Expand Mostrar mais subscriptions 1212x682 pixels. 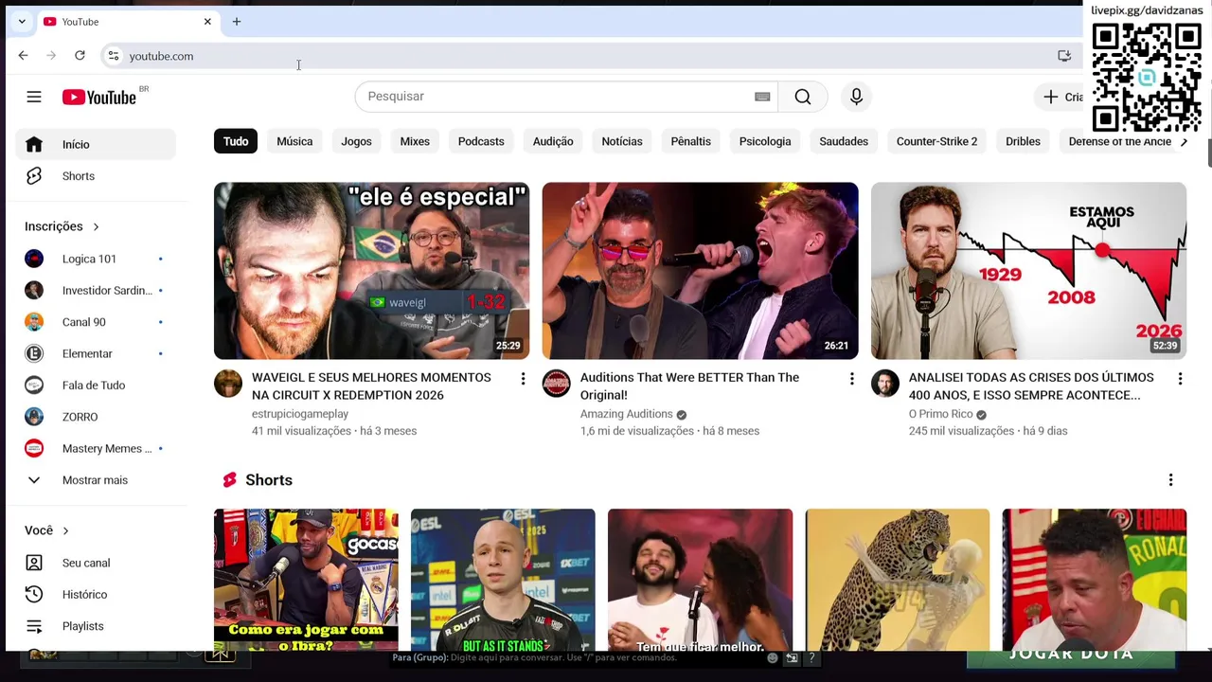pos(95,480)
